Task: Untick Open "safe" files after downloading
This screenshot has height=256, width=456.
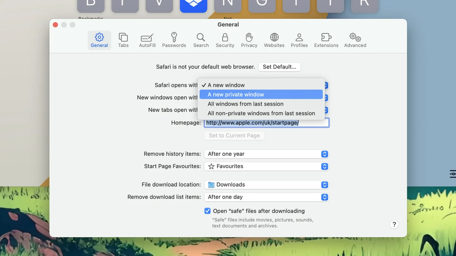Action: pyautogui.click(x=208, y=211)
